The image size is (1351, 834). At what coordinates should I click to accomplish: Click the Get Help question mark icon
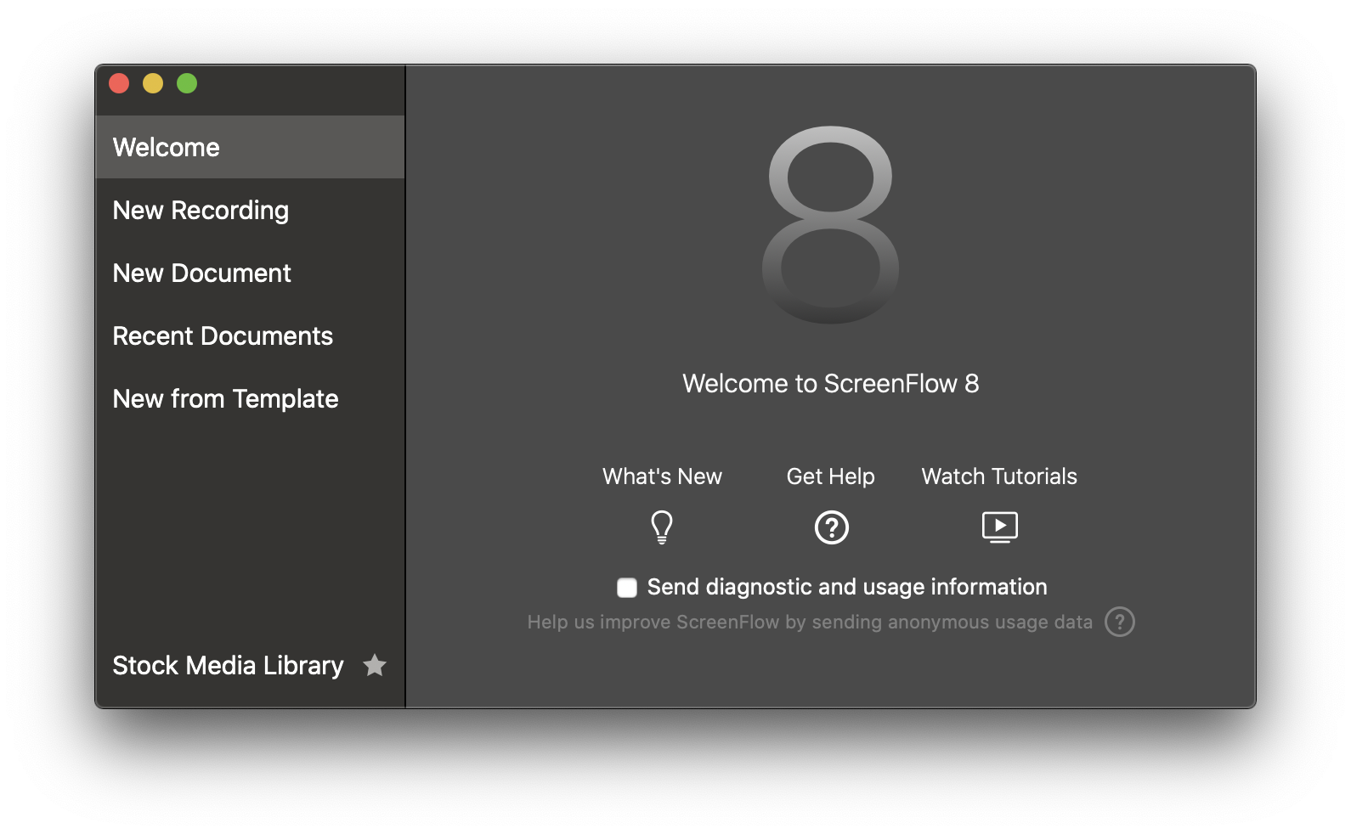coord(831,527)
